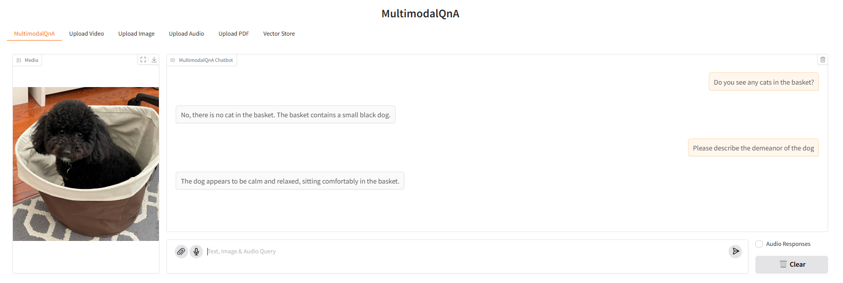
Task: Click the trash icon to clear chatbot
Action: click(x=823, y=60)
